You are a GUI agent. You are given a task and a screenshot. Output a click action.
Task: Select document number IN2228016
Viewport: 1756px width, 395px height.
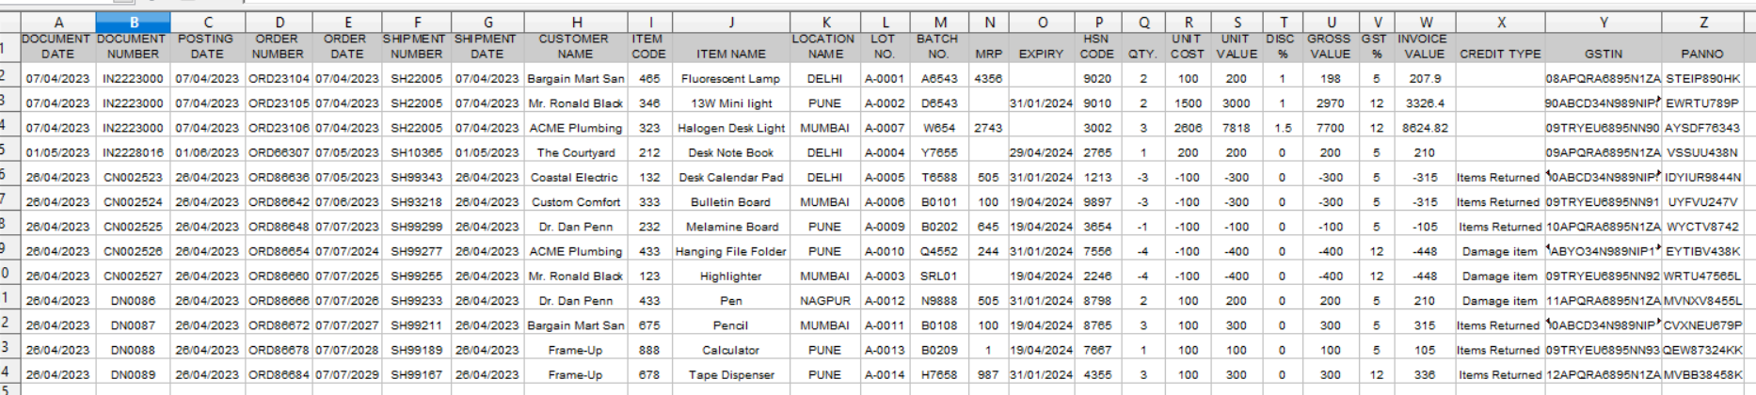[133, 152]
